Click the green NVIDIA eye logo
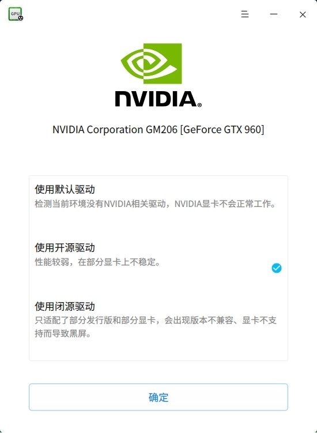317x433 pixels. click(x=152, y=63)
